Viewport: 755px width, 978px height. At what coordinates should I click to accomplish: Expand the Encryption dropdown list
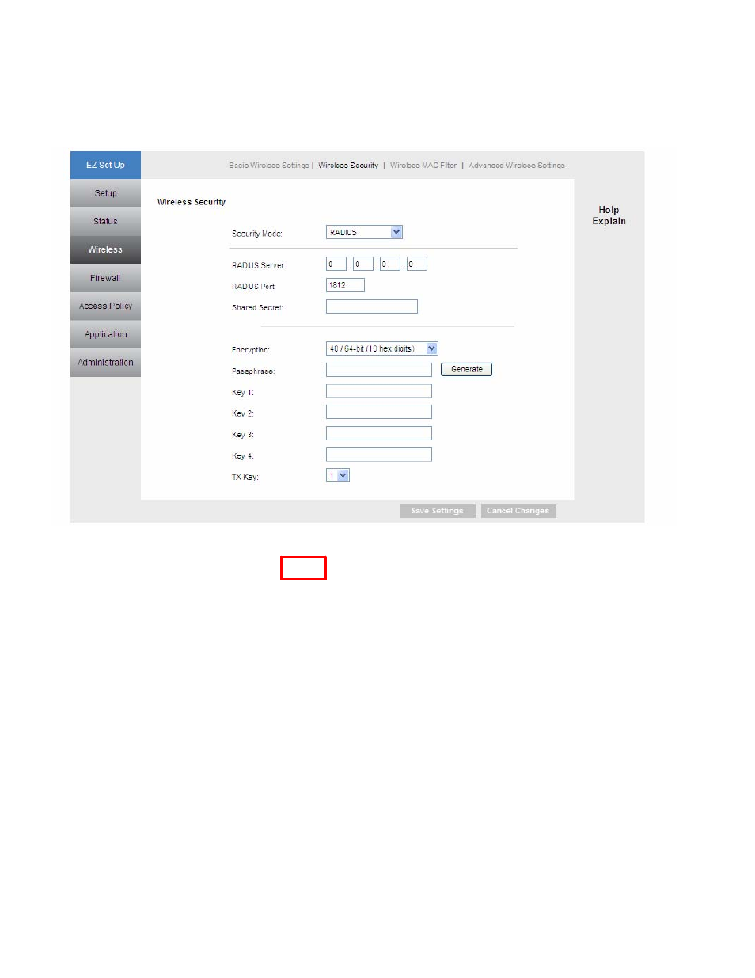pyautogui.click(x=381, y=348)
